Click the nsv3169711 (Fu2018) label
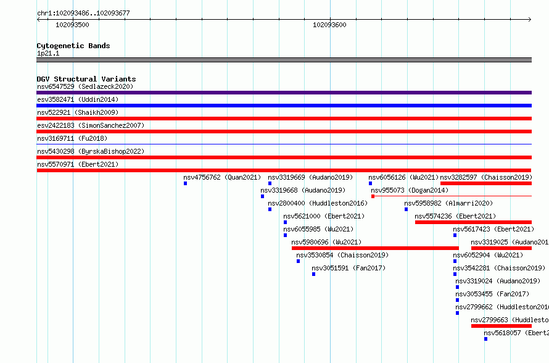This screenshot has height=363, width=549. [x=72, y=138]
